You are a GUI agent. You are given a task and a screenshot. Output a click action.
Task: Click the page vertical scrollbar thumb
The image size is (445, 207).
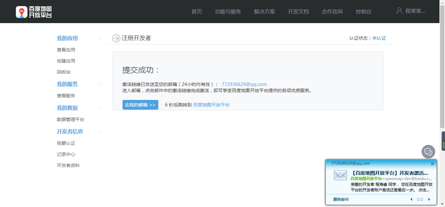(442, 66)
